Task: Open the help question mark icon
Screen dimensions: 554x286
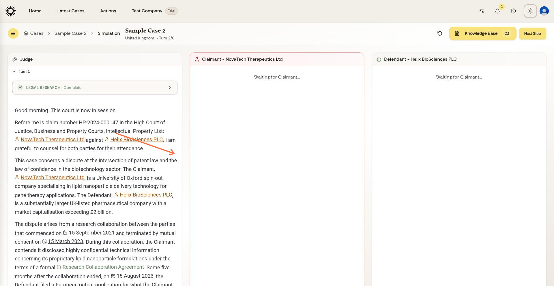Action: click(x=513, y=11)
